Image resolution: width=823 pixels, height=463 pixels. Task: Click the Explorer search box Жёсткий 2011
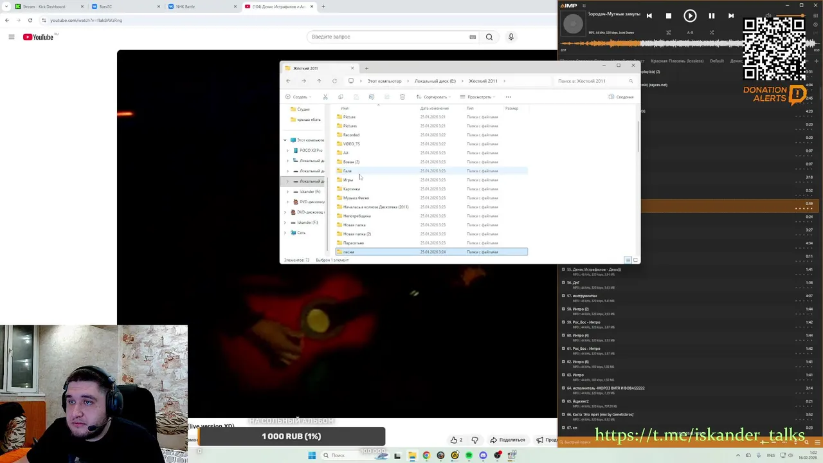595,81
